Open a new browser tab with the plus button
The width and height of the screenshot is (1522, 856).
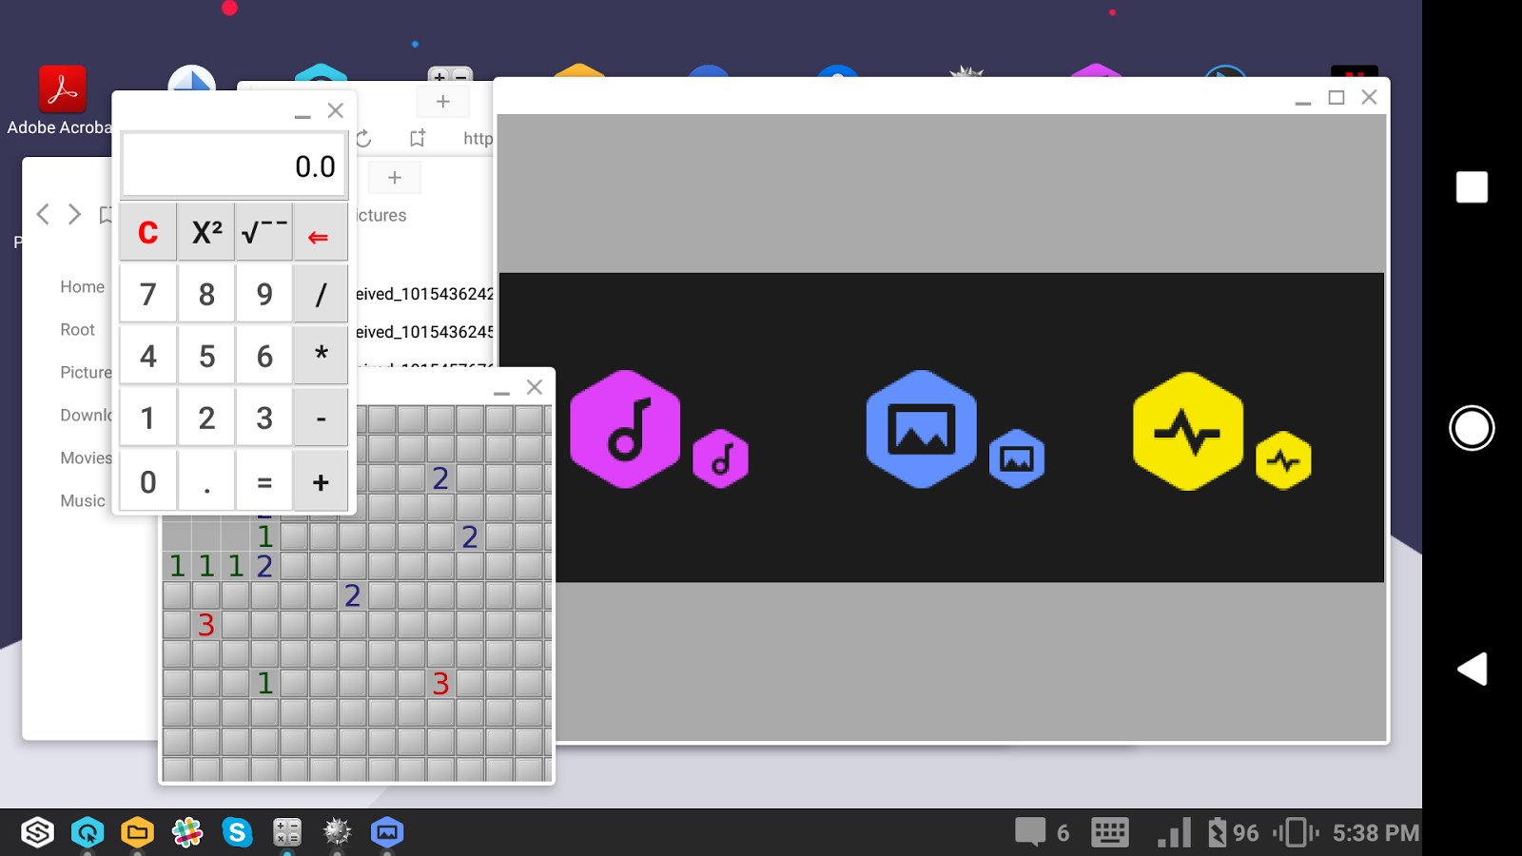[x=441, y=101]
